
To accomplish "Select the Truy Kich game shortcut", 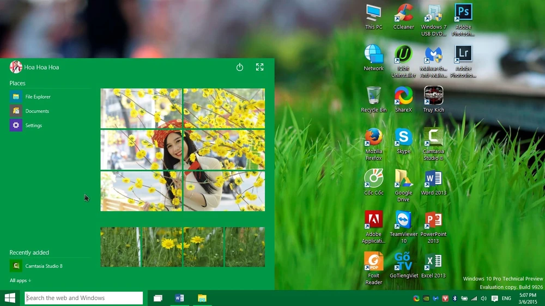I will 433,100.
